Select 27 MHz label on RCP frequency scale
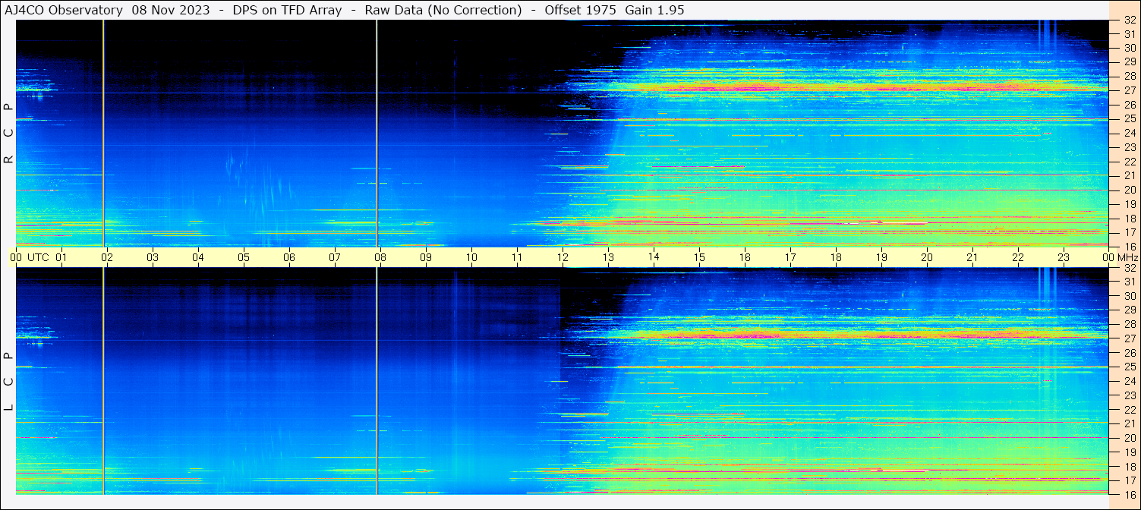This screenshot has height=510, width=1141. tap(1129, 90)
